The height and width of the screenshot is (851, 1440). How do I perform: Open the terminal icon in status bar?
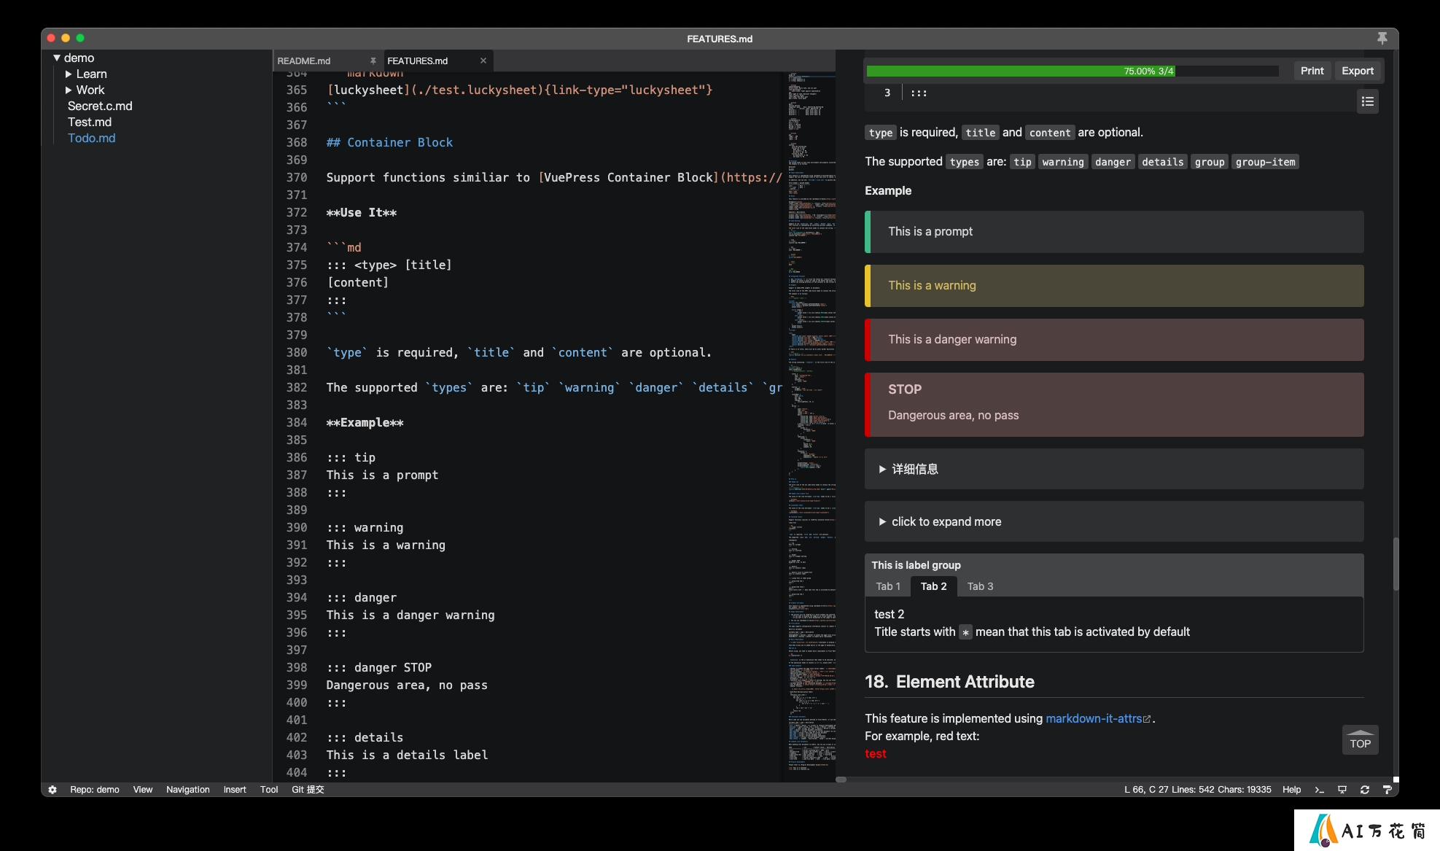pyautogui.click(x=1319, y=790)
